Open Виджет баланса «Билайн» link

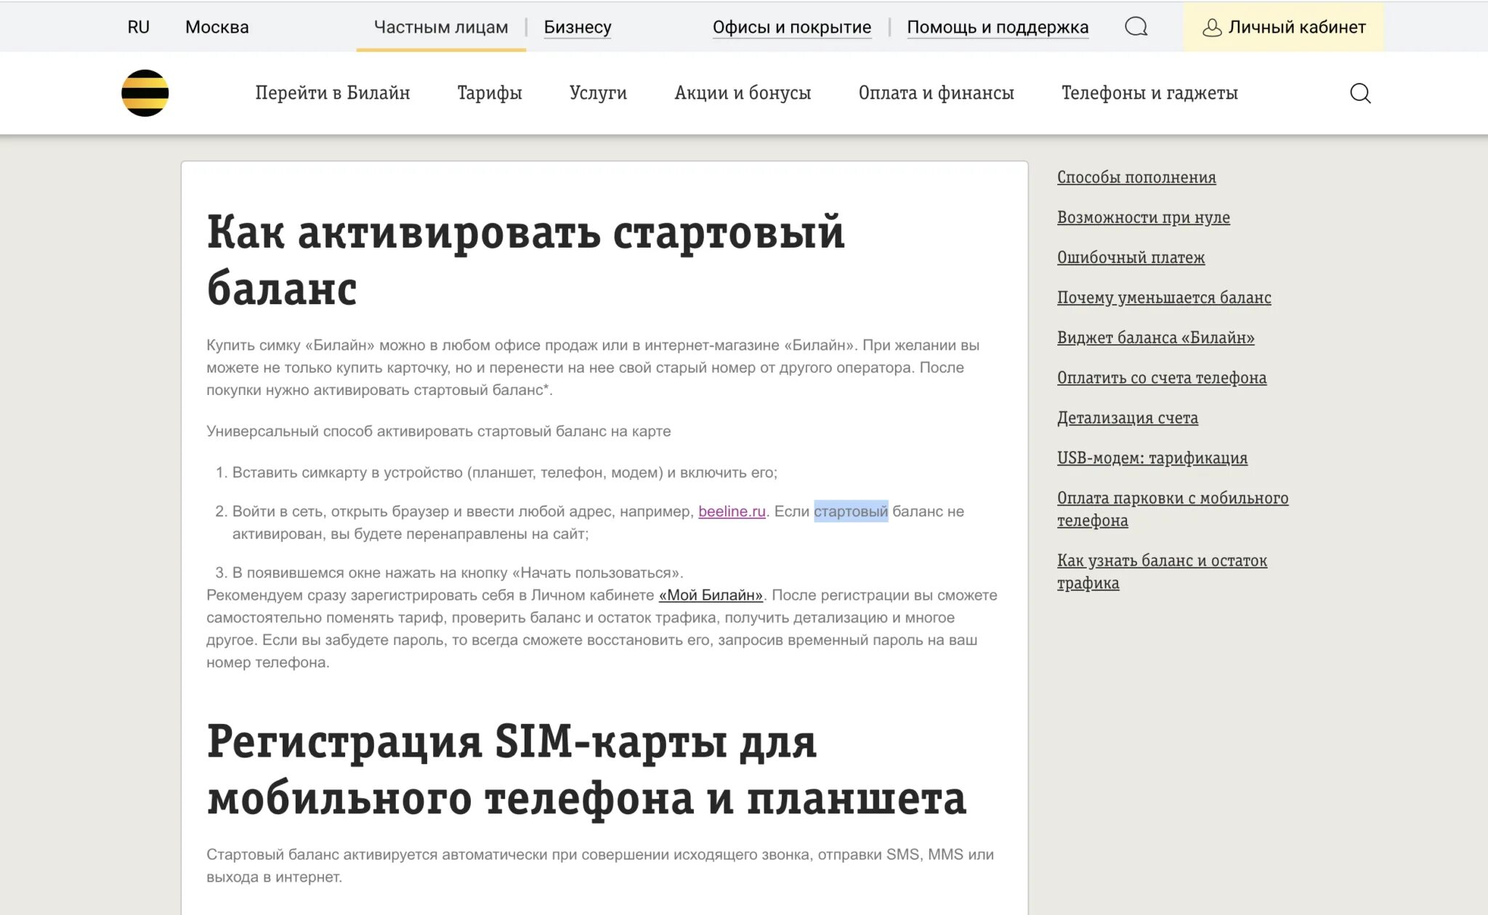[x=1155, y=337]
